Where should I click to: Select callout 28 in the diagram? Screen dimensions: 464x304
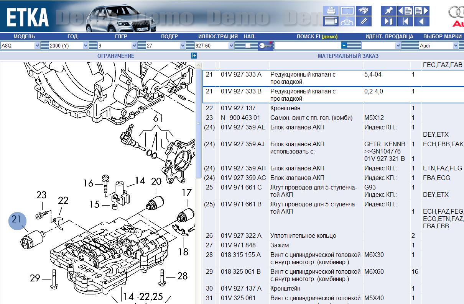(x=182, y=276)
